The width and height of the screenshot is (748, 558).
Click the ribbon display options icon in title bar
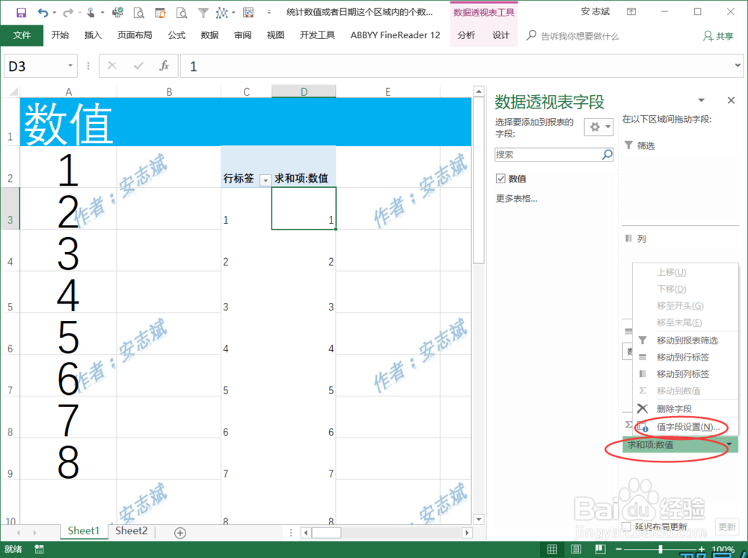click(x=631, y=12)
